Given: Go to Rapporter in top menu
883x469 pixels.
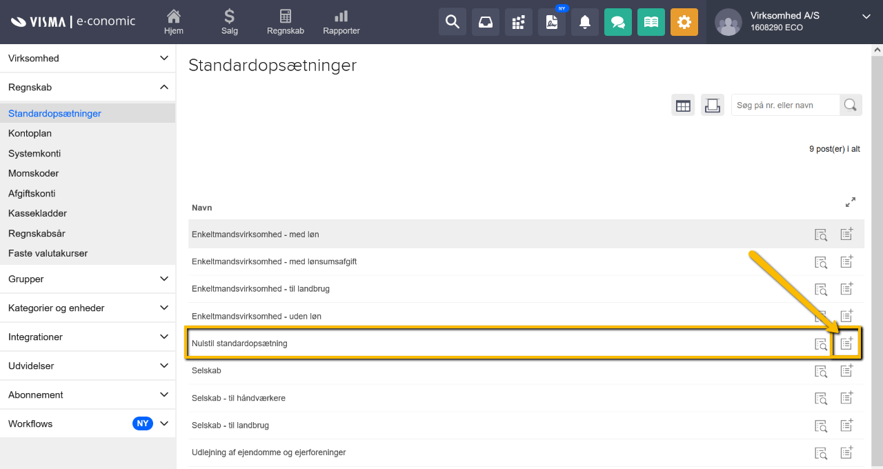Looking at the screenshot, I should [x=341, y=22].
